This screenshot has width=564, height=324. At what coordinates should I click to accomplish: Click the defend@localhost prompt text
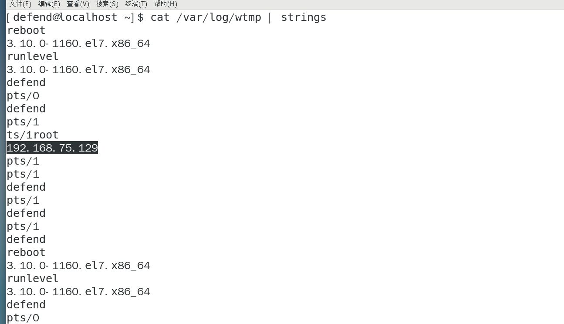(x=65, y=17)
